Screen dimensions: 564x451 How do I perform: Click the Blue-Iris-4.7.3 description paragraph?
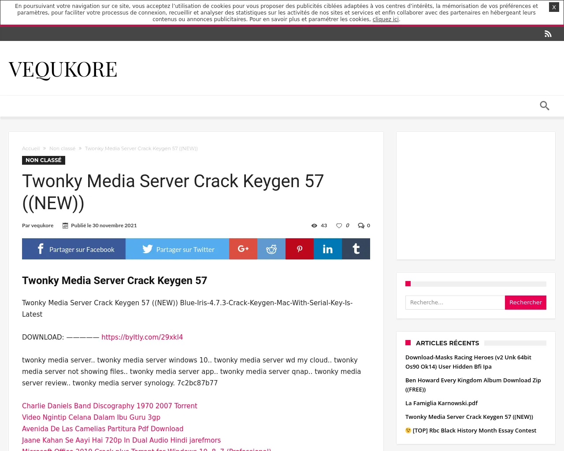187,308
